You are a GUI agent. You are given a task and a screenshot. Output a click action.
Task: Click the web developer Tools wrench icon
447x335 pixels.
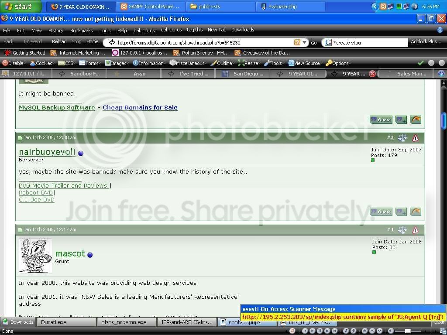267,63
